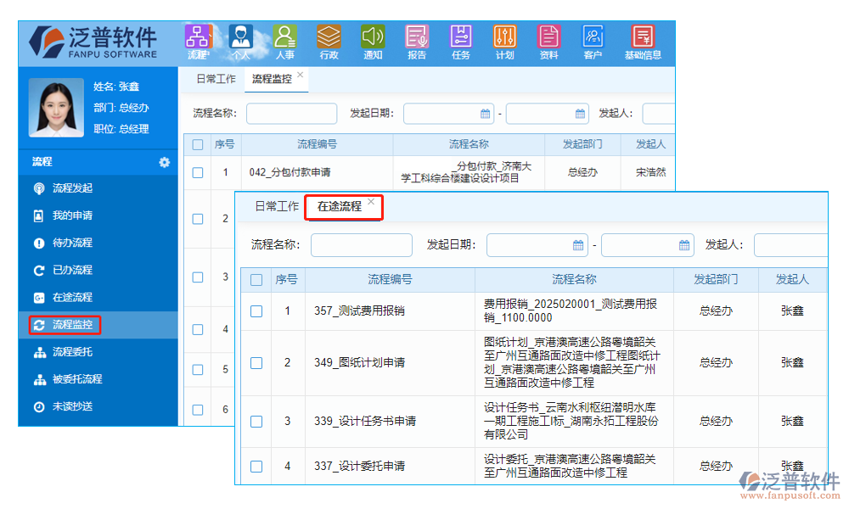Image resolution: width=849 pixels, height=509 pixels.
Task: Open the 报告 module icon
Action: [x=417, y=40]
